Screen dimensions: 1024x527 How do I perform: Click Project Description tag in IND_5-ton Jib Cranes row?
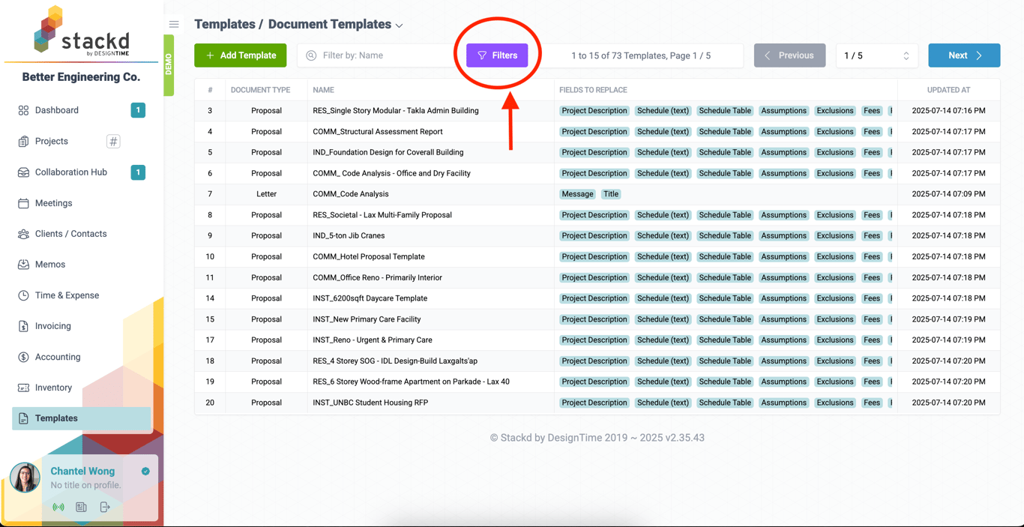(594, 235)
